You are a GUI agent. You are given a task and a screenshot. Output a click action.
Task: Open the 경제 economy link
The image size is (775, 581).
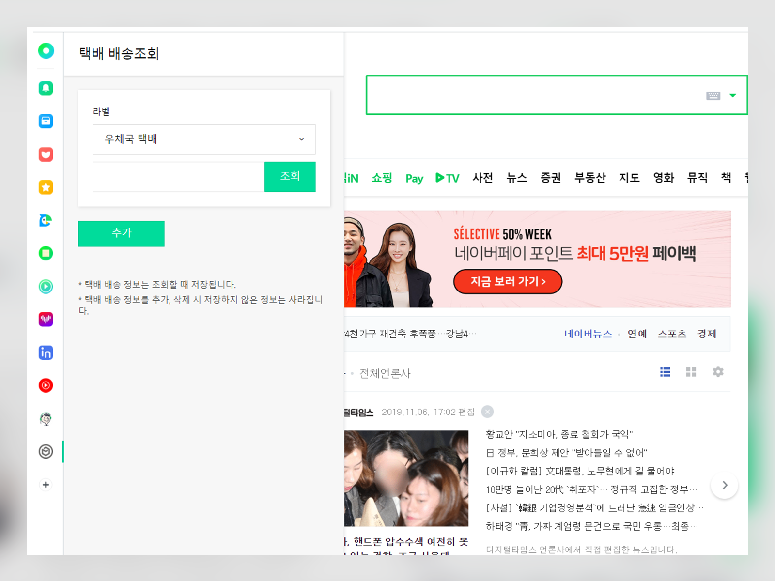707,334
